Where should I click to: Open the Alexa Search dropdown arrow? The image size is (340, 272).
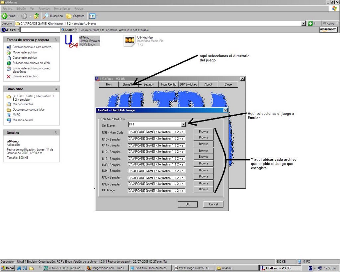point(77,30)
